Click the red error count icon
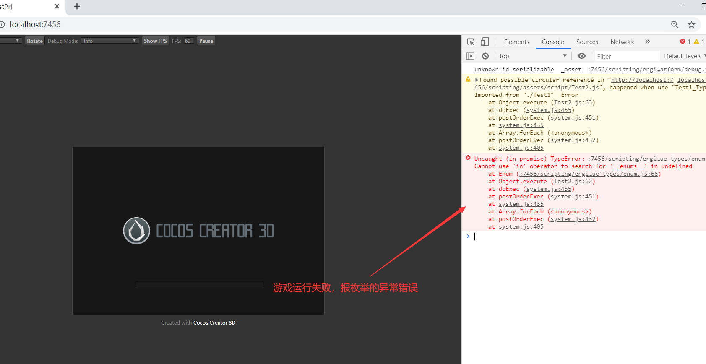The width and height of the screenshot is (706, 364). [683, 42]
